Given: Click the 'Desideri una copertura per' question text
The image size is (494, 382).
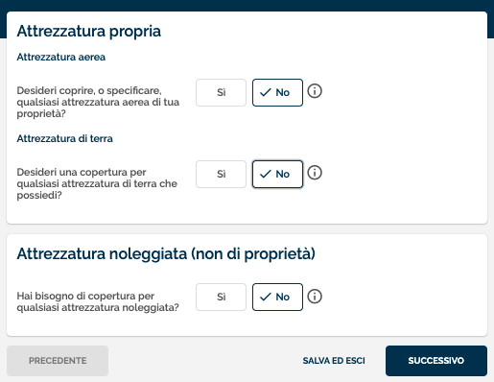Looking at the screenshot, I should 97,183.
